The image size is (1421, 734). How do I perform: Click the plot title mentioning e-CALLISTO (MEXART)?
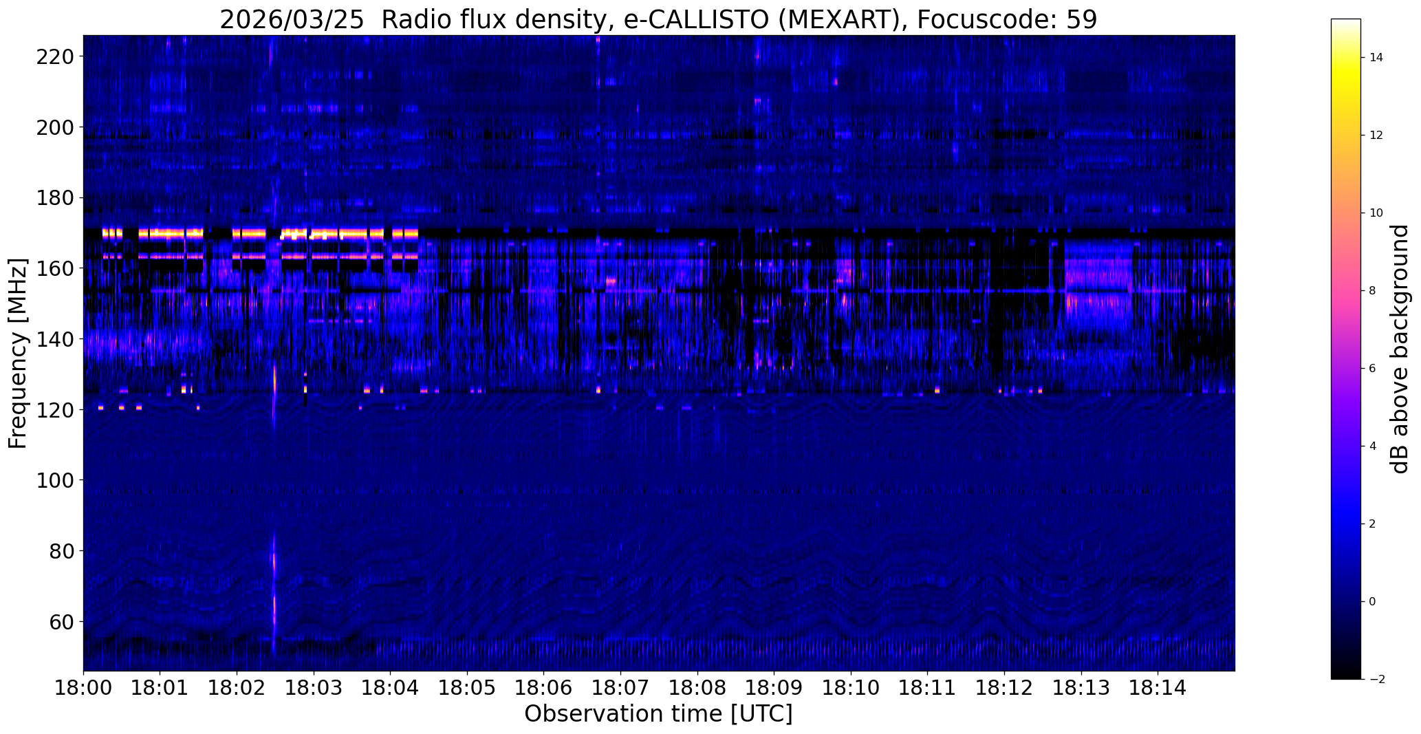[658, 19]
